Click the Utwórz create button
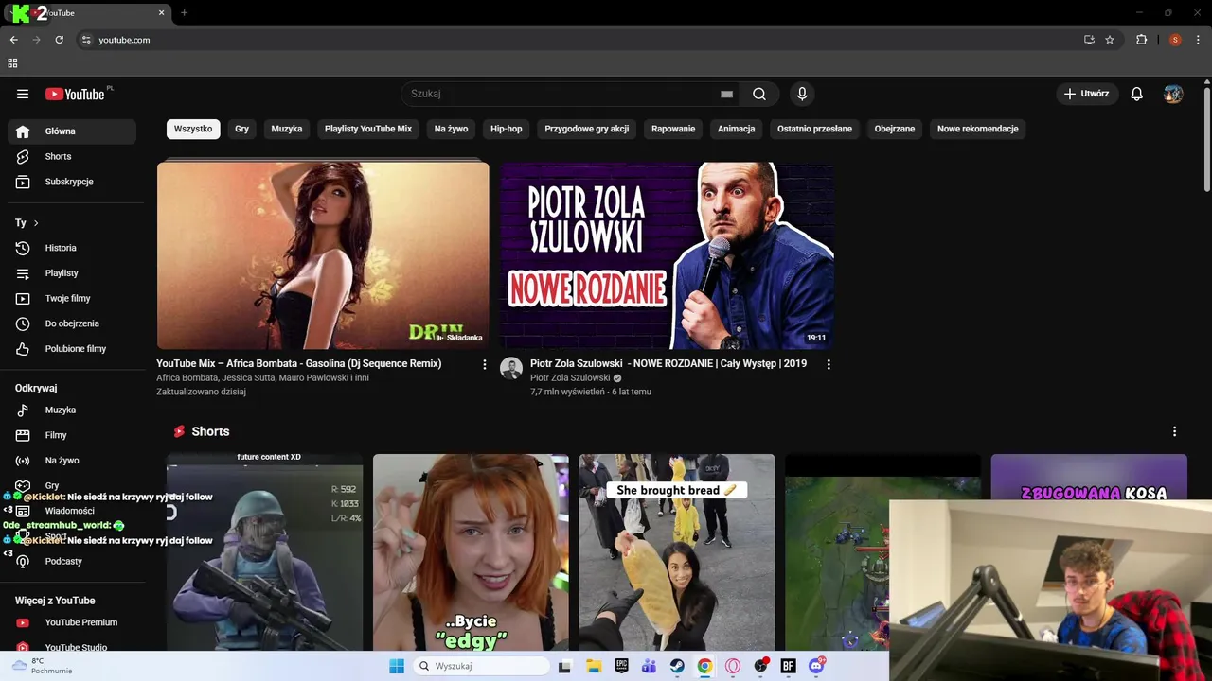Image resolution: width=1212 pixels, height=681 pixels. pyautogui.click(x=1087, y=94)
